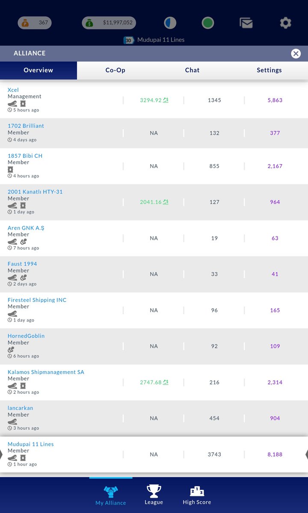Click the green status circle indicator

(208, 23)
